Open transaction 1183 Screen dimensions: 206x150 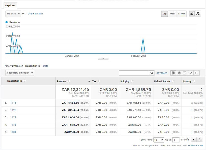point(13,125)
